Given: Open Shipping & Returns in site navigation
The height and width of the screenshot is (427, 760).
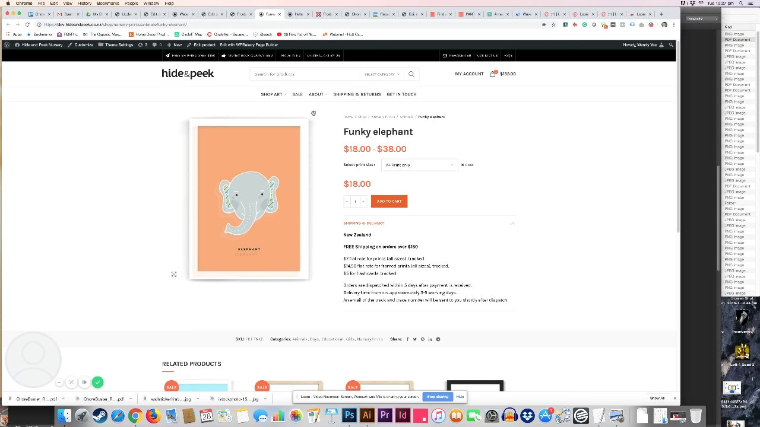Looking at the screenshot, I should pyautogui.click(x=357, y=94).
